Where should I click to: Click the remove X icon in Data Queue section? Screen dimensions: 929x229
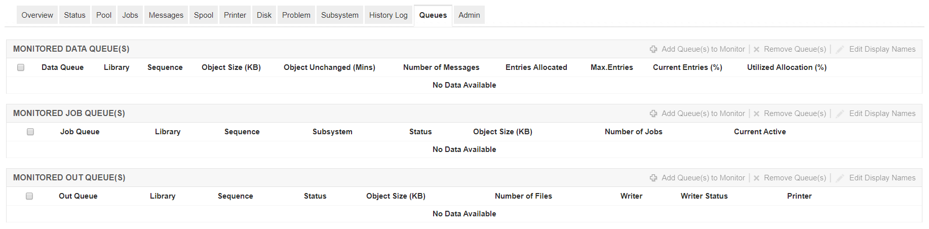point(756,49)
